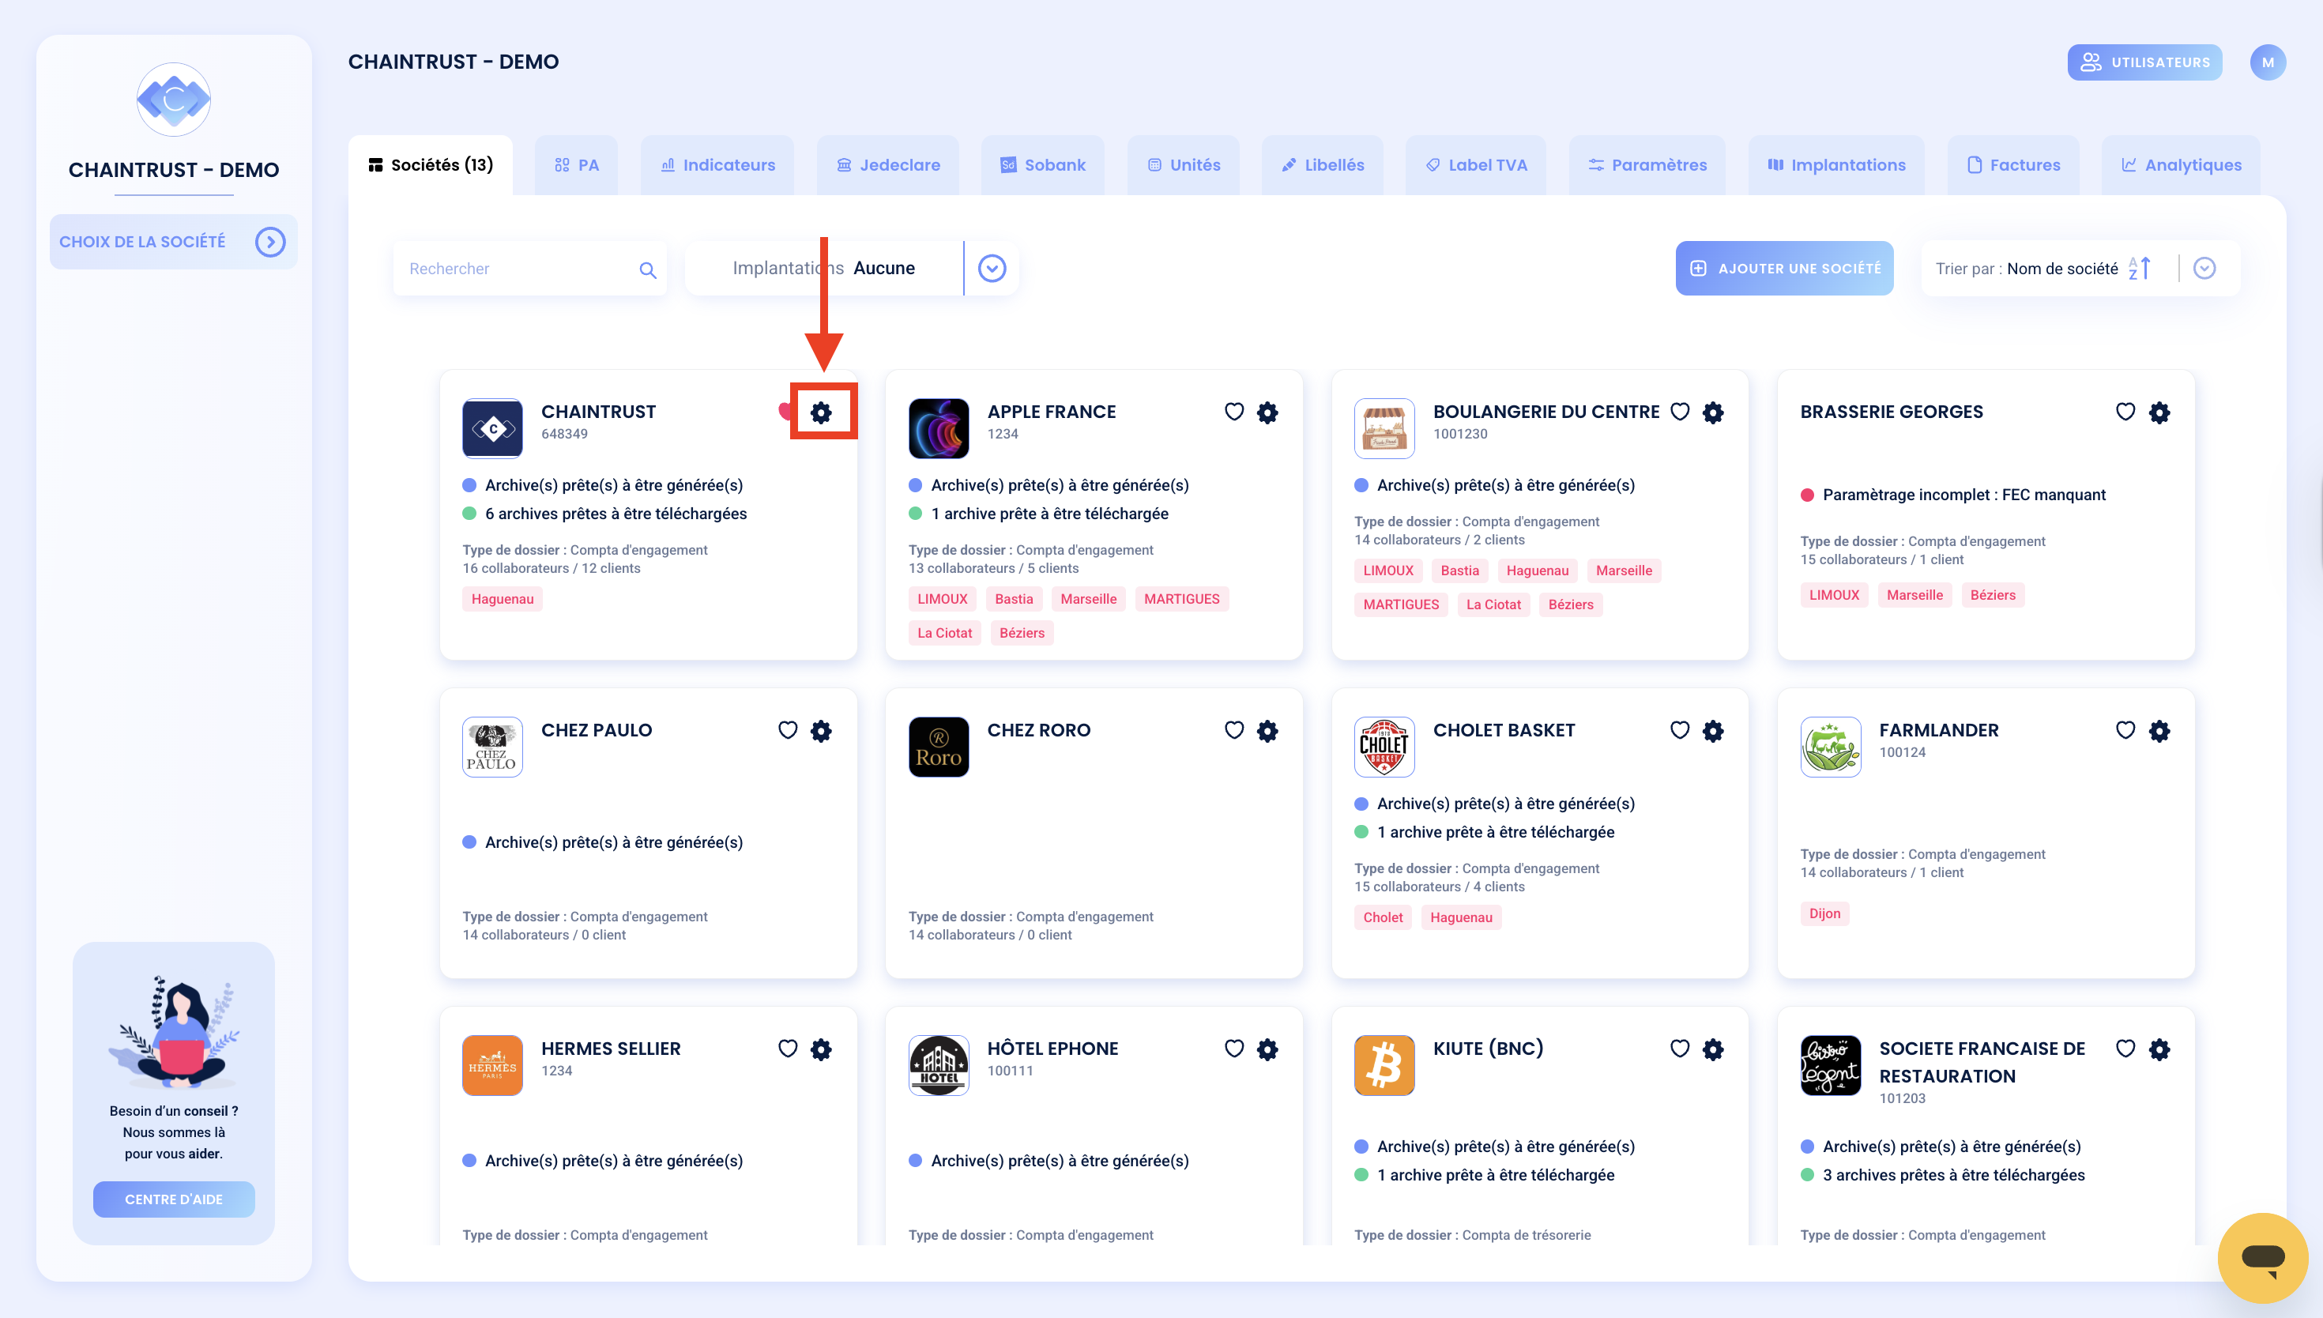Viewport: 2323px width, 1318px height.
Task: Open the Analytiques tab
Action: point(2181,164)
